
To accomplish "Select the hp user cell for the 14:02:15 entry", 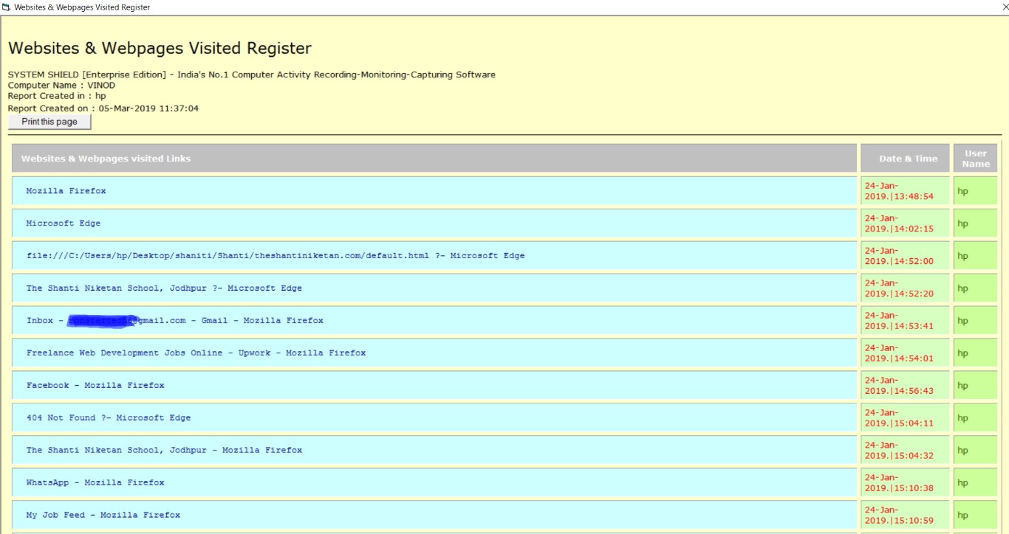I will tap(976, 223).
